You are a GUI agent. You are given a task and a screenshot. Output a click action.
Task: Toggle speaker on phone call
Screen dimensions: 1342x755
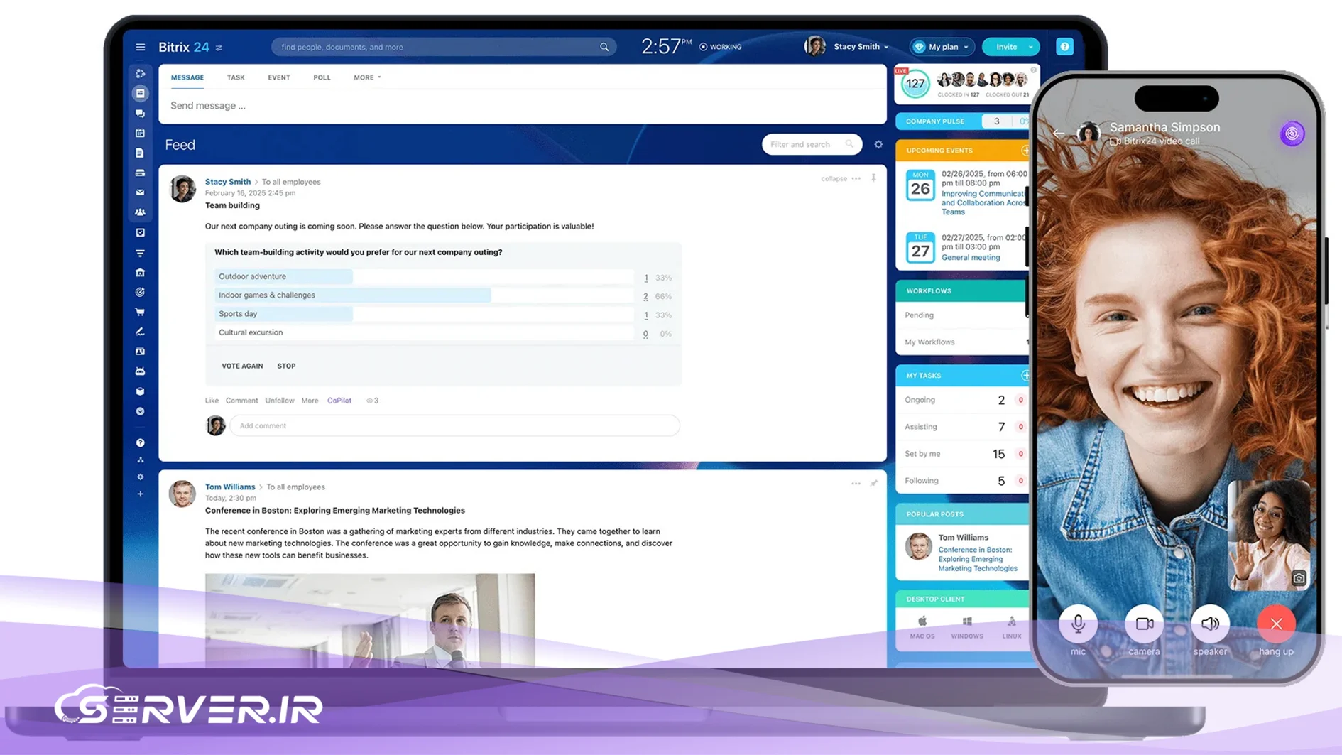[x=1209, y=624]
